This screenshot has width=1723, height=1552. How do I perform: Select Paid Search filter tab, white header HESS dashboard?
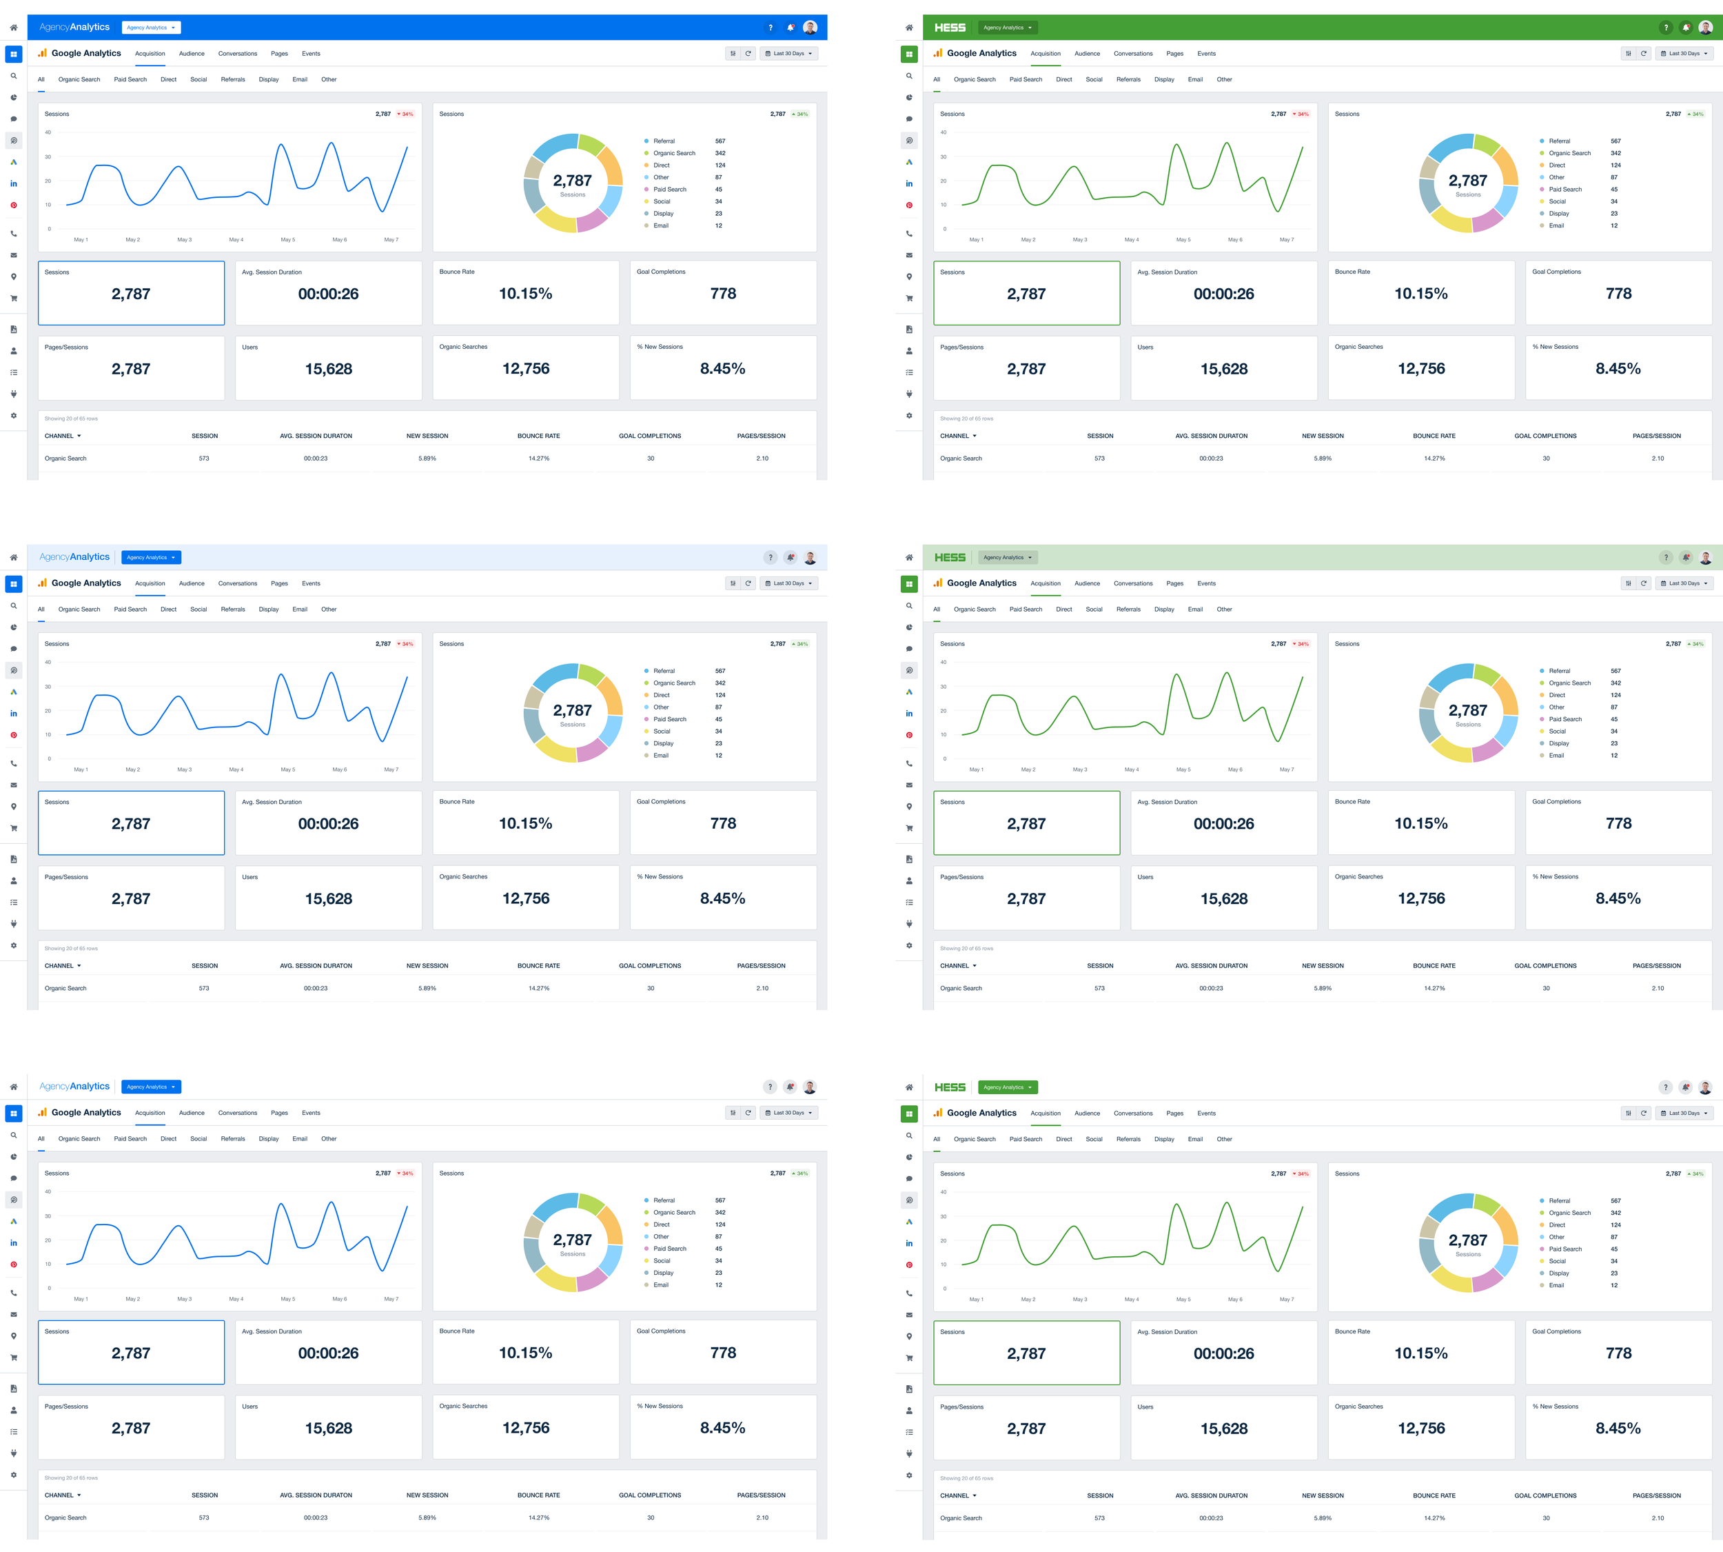(x=1026, y=1139)
